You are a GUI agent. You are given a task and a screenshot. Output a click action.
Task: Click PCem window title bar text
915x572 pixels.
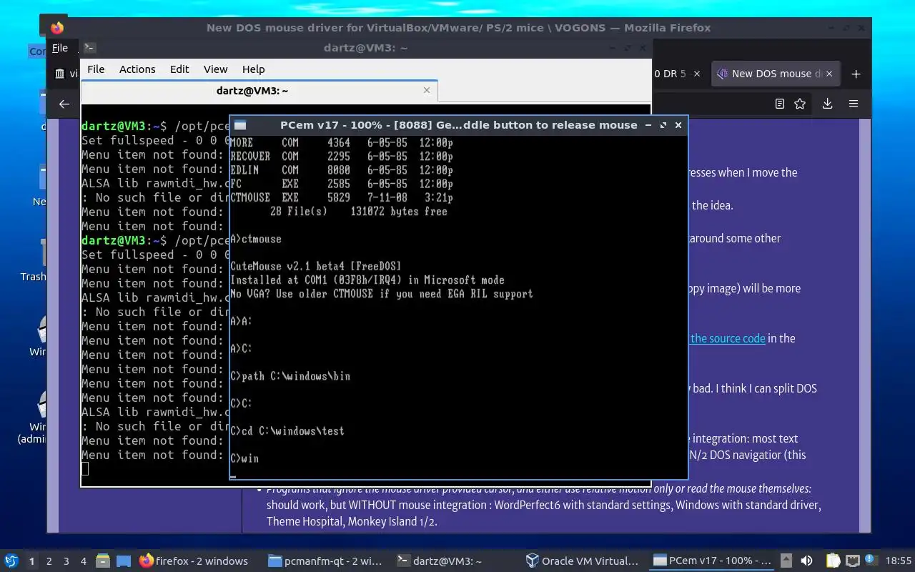[458, 124]
